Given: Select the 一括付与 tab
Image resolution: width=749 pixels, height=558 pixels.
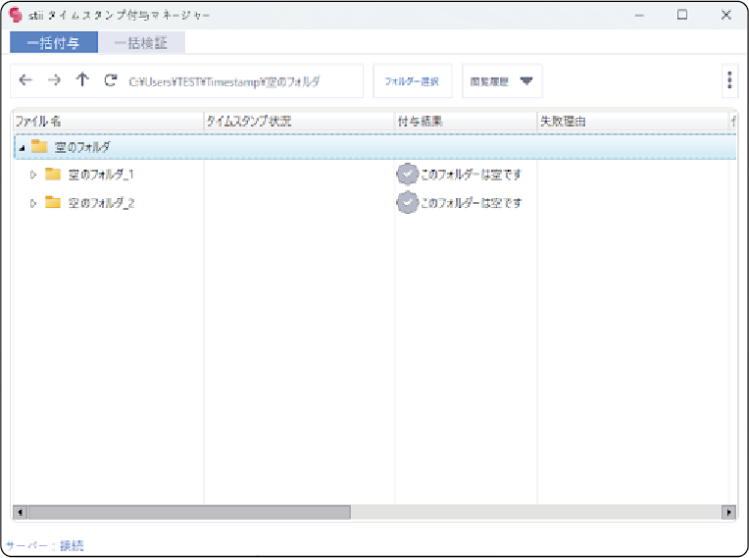Looking at the screenshot, I should (54, 43).
